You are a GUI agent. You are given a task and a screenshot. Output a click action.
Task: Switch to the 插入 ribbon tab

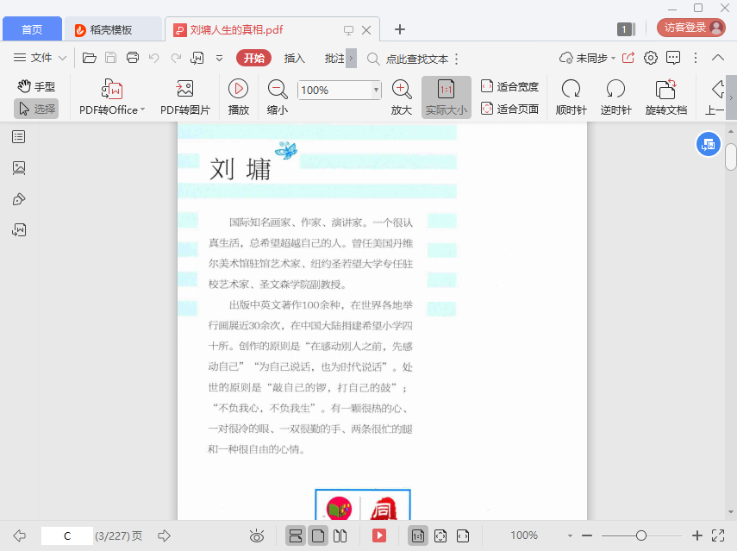[x=294, y=59]
